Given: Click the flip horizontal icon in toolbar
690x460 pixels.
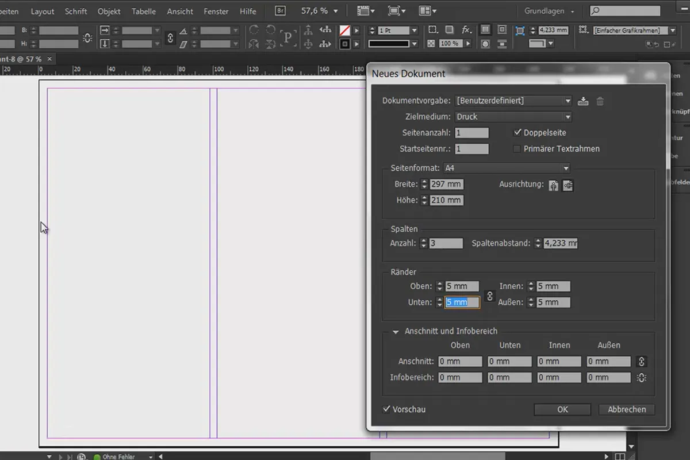Looking at the screenshot, I should [254, 43].
